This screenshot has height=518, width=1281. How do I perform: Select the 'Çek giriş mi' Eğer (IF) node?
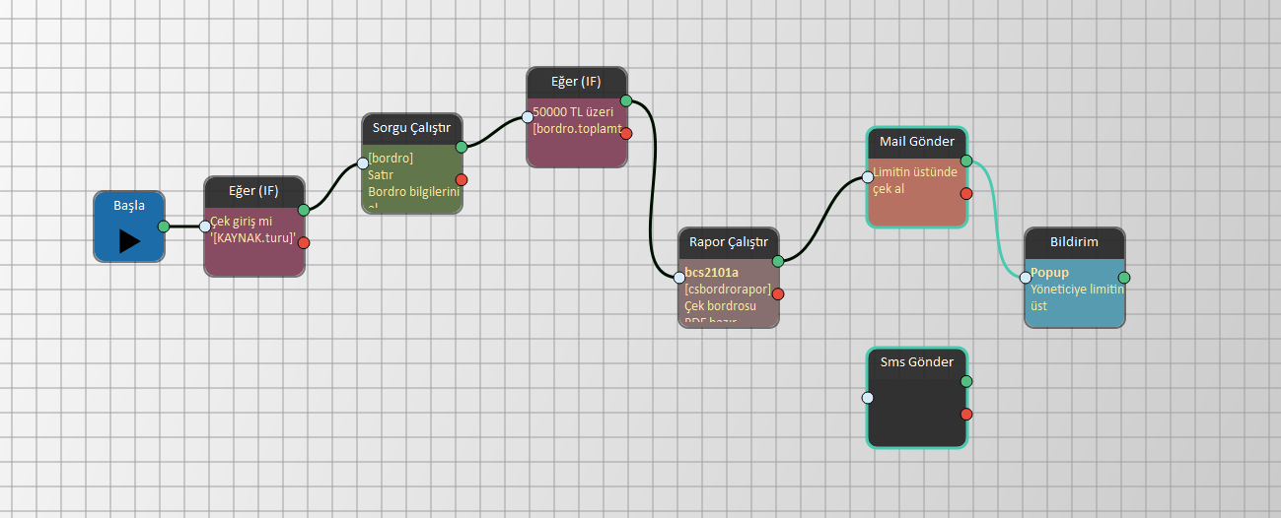[x=254, y=191]
